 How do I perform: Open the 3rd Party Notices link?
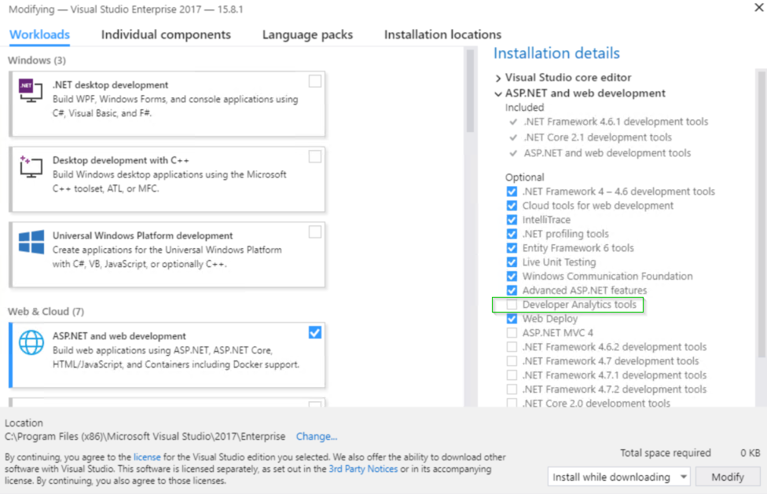(x=363, y=469)
